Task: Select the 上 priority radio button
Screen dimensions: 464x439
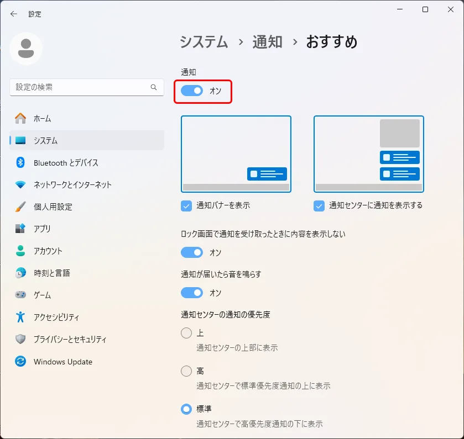Action: click(186, 333)
